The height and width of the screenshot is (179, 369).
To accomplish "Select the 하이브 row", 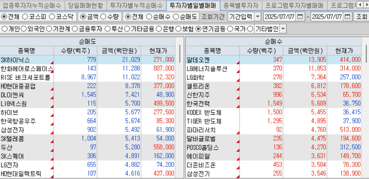I will pos(87,112).
